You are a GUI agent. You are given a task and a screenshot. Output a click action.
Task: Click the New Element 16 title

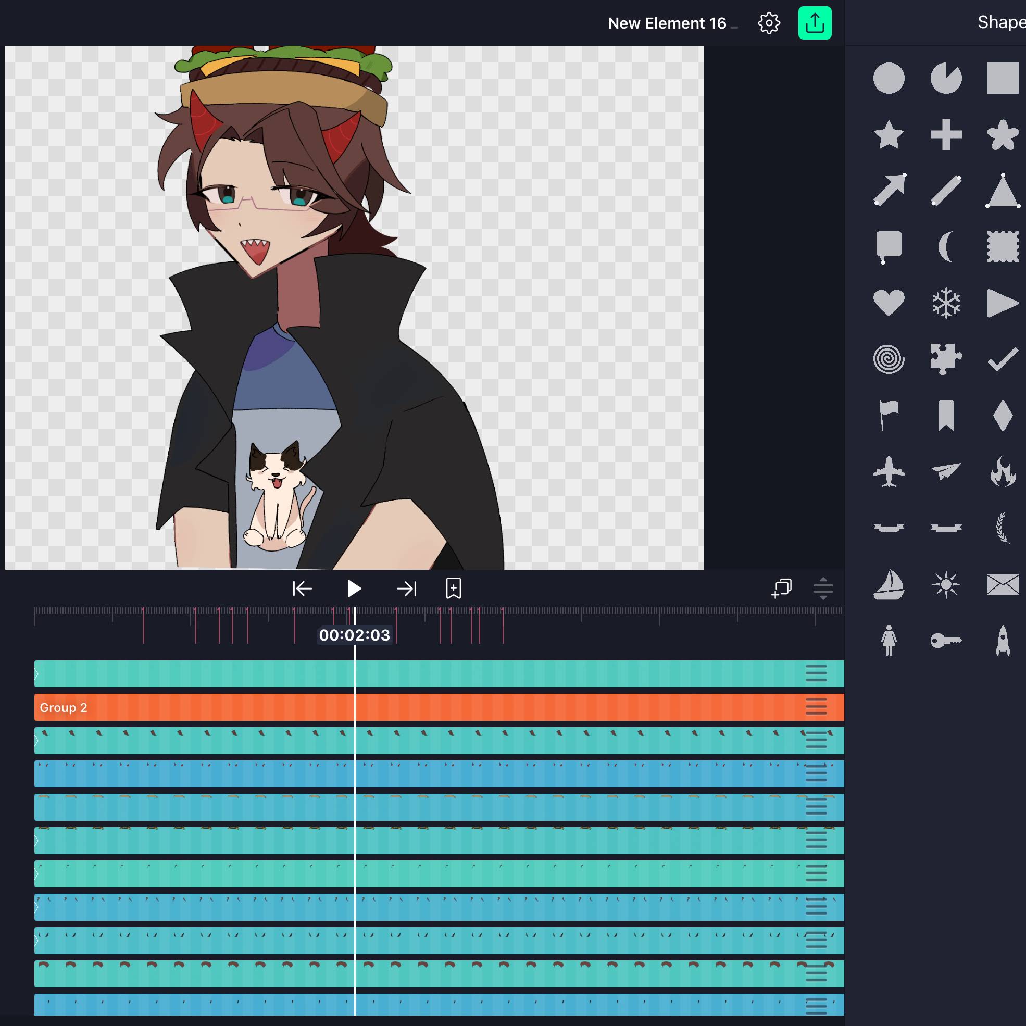click(x=667, y=23)
